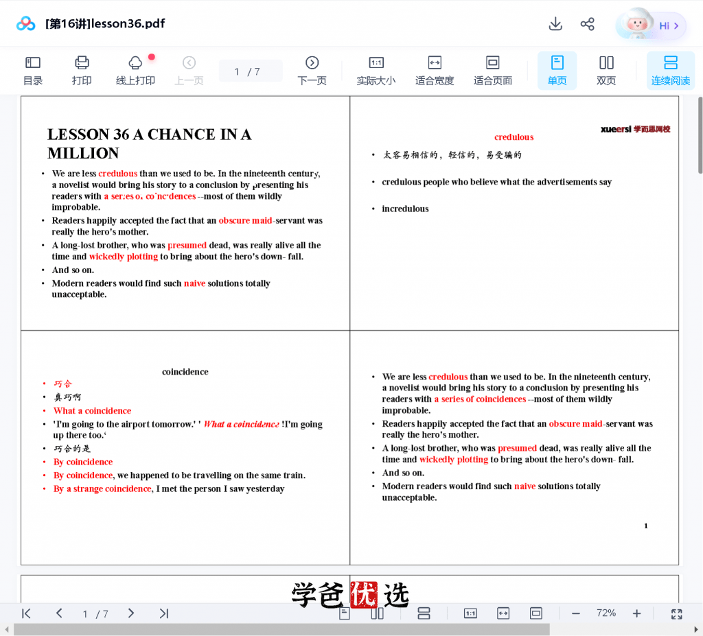Viewport: 703px width, 636px height.
Task: Open the Hi assistant avatar
Action: 651,24
